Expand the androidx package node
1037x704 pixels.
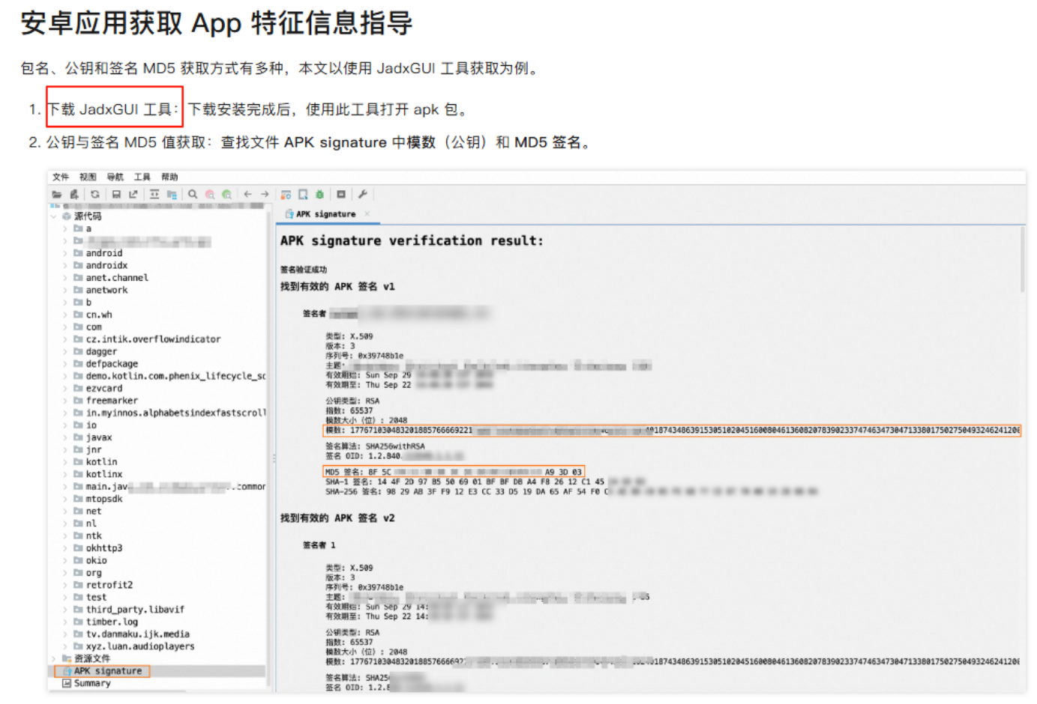pos(66,265)
